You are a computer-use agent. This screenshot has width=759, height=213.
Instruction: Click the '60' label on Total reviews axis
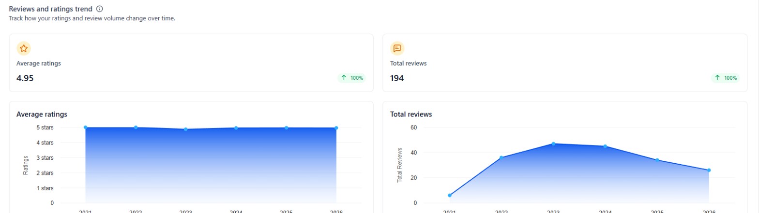[413, 128]
